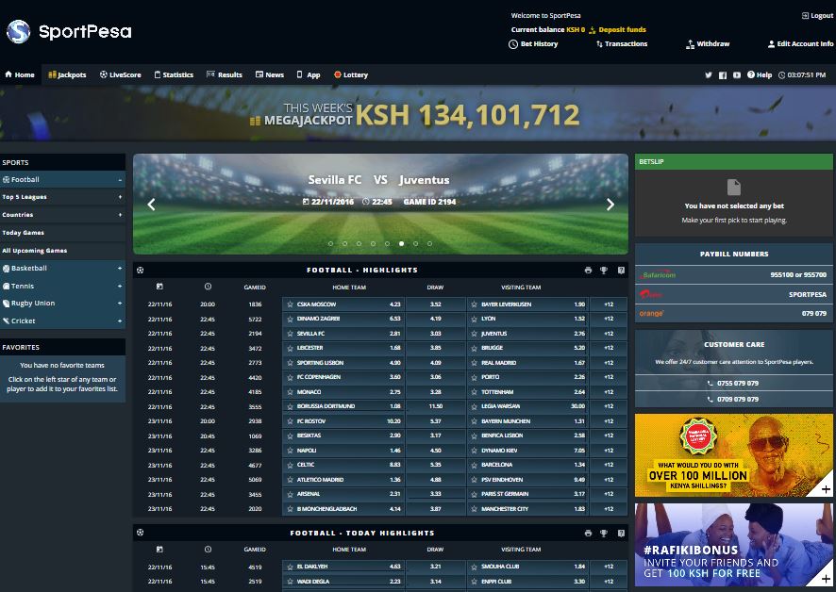836x592 pixels.
Task: Open the YouTube icon in navigation bar
Action: (x=736, y=75)
